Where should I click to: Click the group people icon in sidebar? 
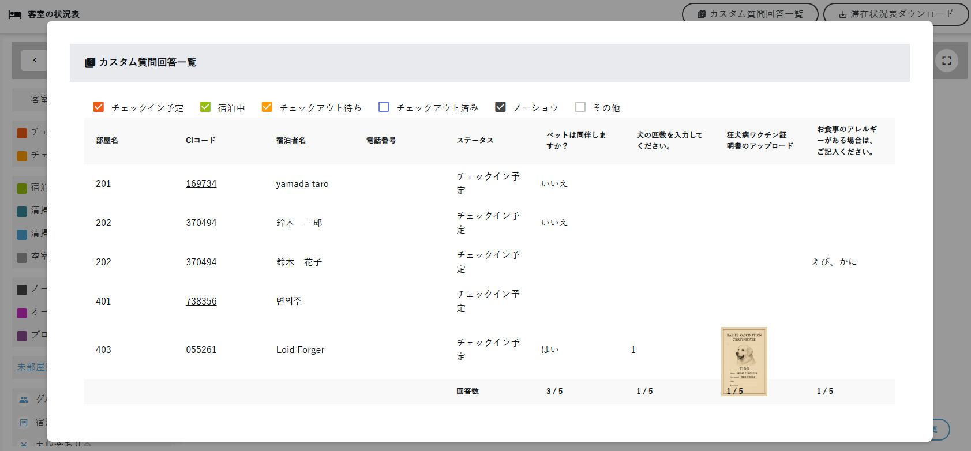click(x=24, y=399)
